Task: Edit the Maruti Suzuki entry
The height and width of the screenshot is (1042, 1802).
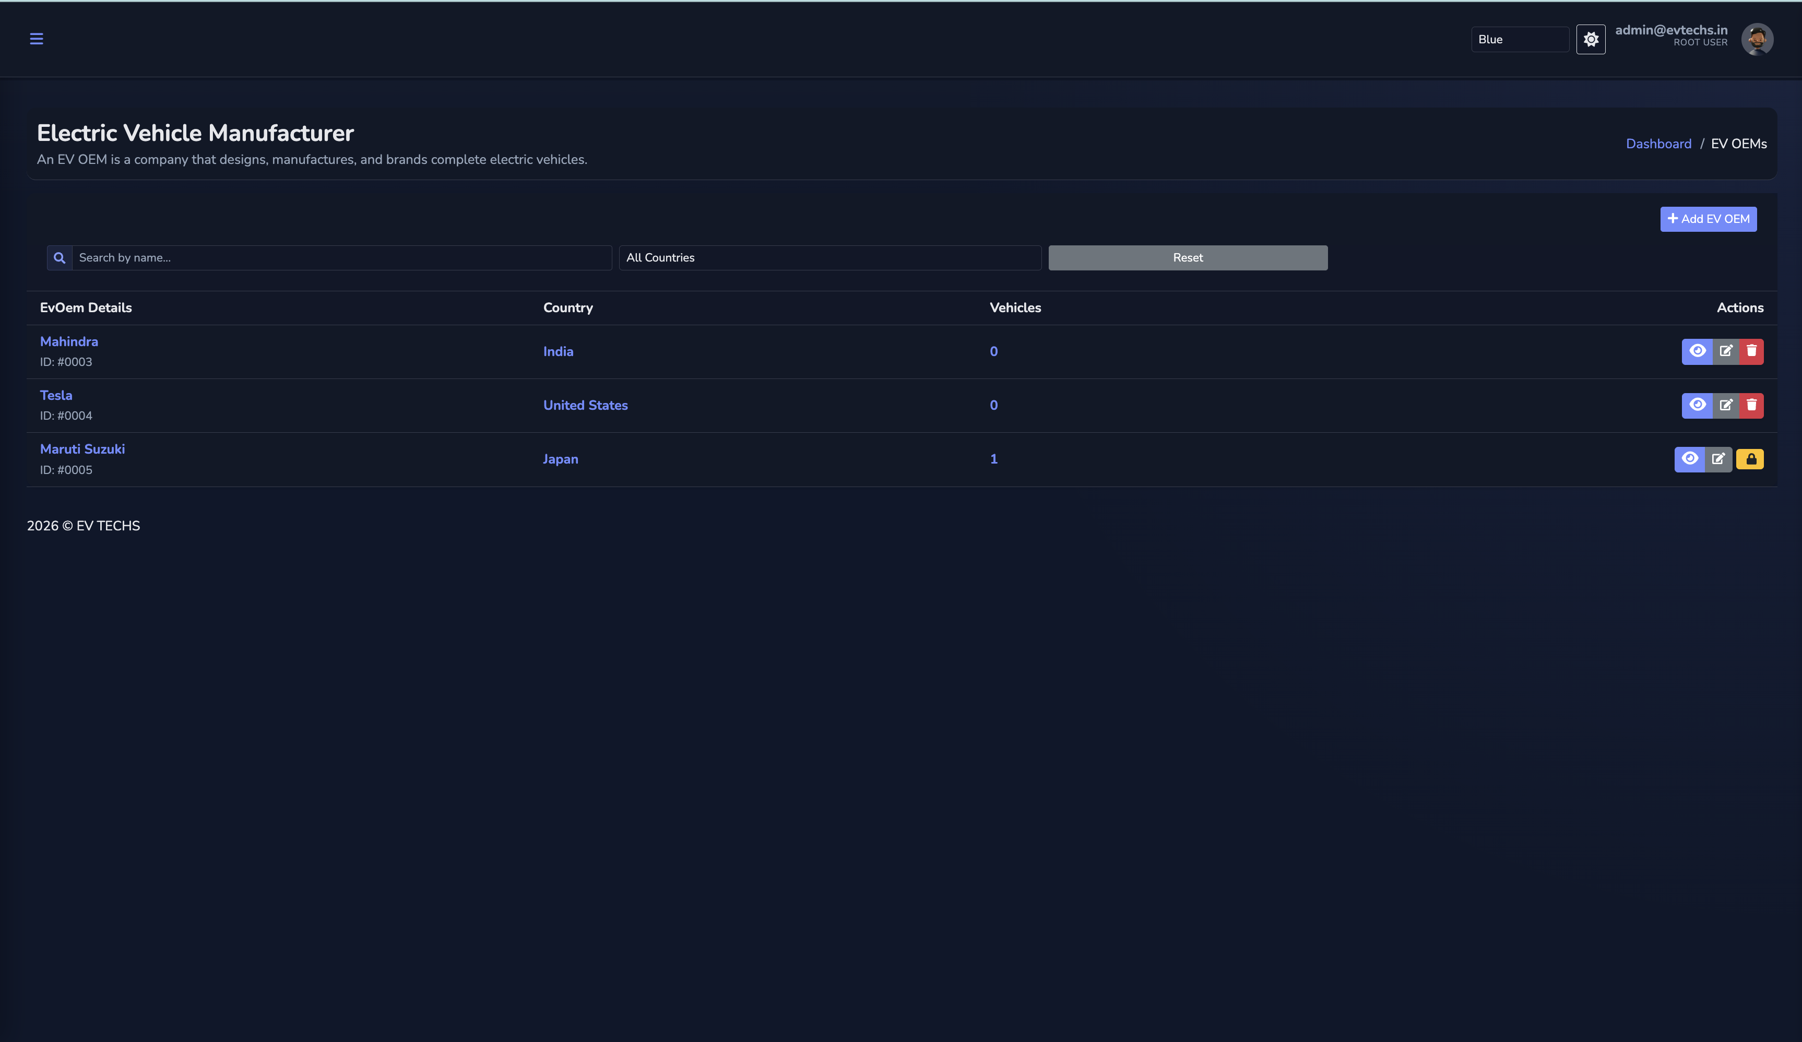Action: pyautogui.click(x=1717, y=459)
